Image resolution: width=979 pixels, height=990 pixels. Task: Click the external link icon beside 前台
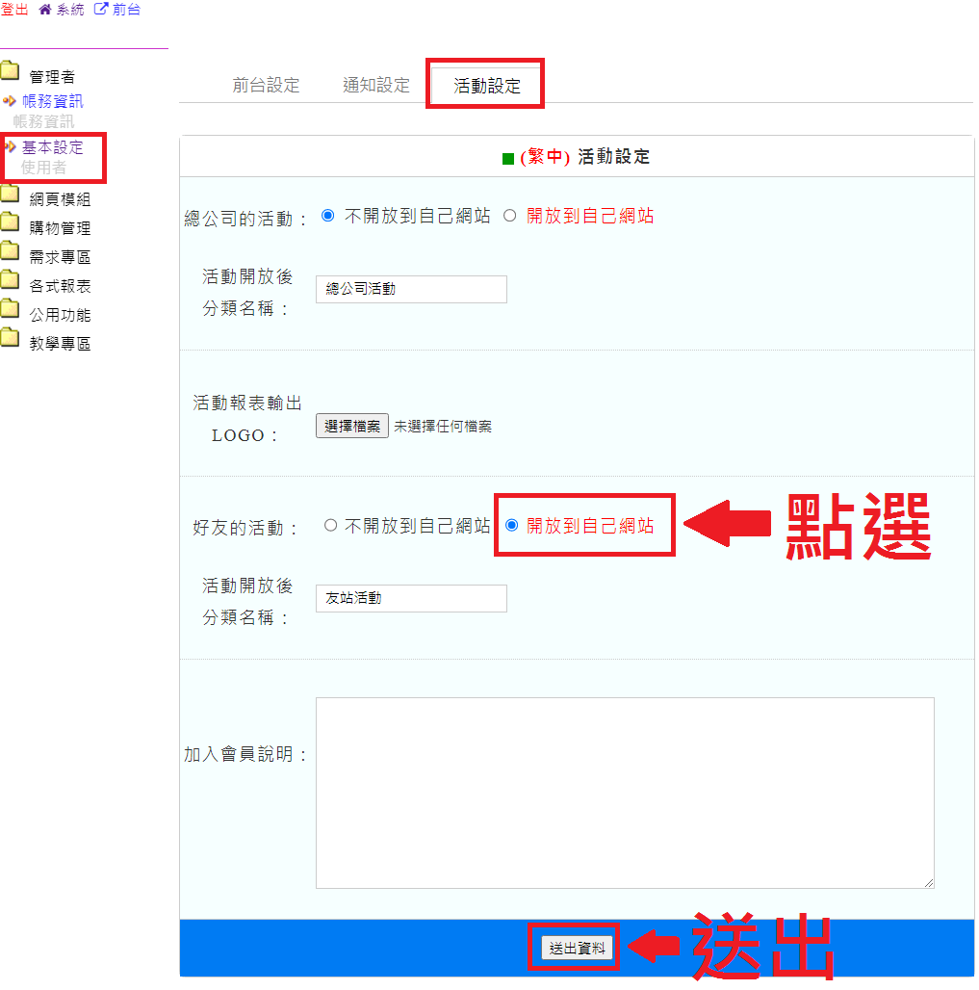point(100,10)
